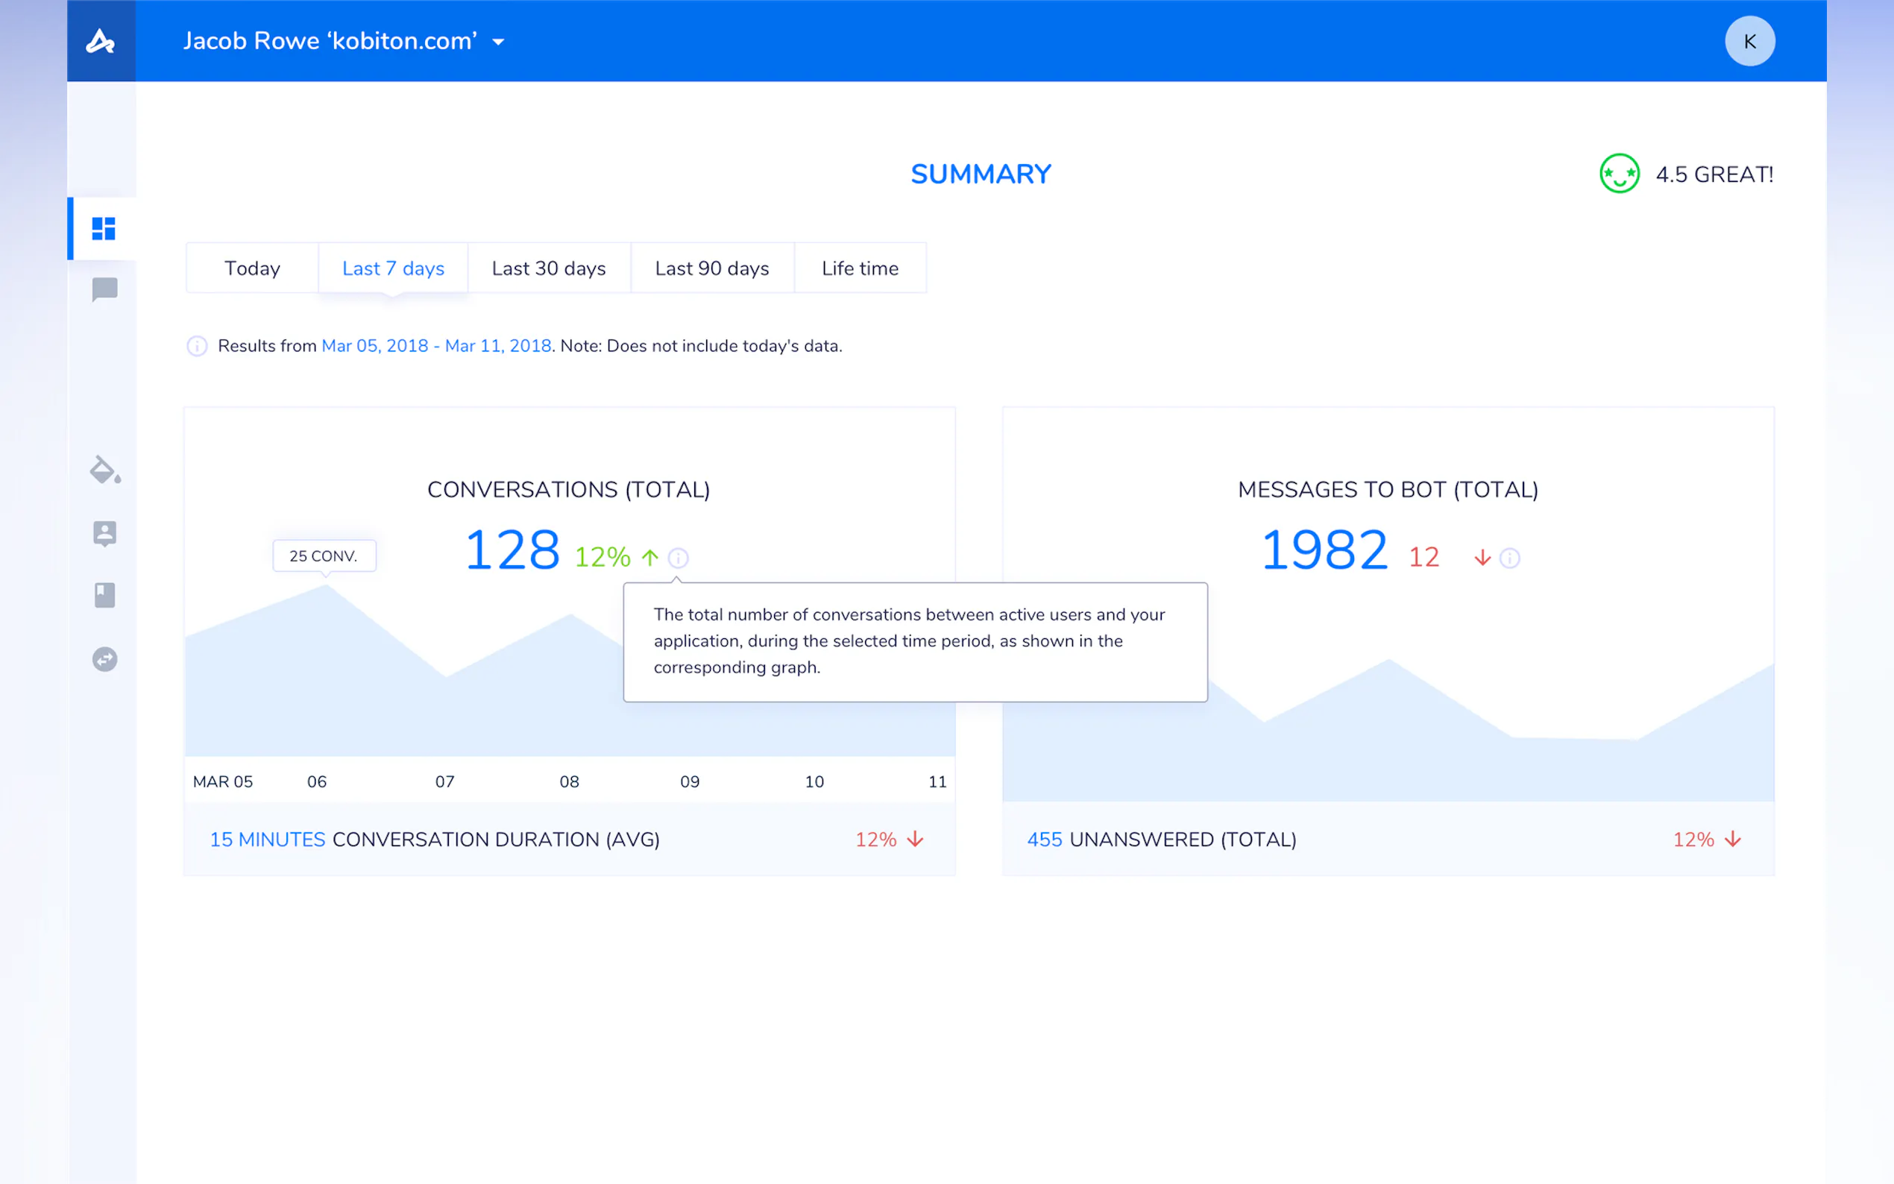
Task: Open the chat messages sidebar icon
Action: (104, 290)
